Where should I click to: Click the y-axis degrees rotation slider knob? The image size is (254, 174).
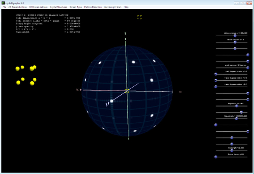click(x=216, y=81)
